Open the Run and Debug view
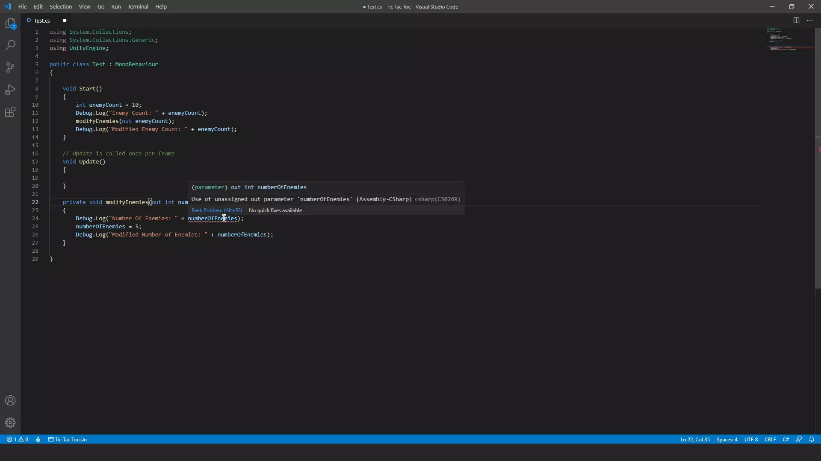The height and width of the screenshot is (461, 821). 10,90
